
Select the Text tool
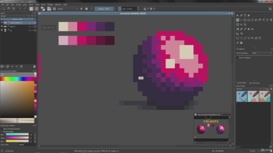245,15
